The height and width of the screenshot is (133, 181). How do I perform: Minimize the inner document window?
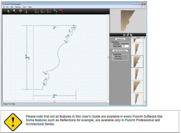tap(139, 7)
